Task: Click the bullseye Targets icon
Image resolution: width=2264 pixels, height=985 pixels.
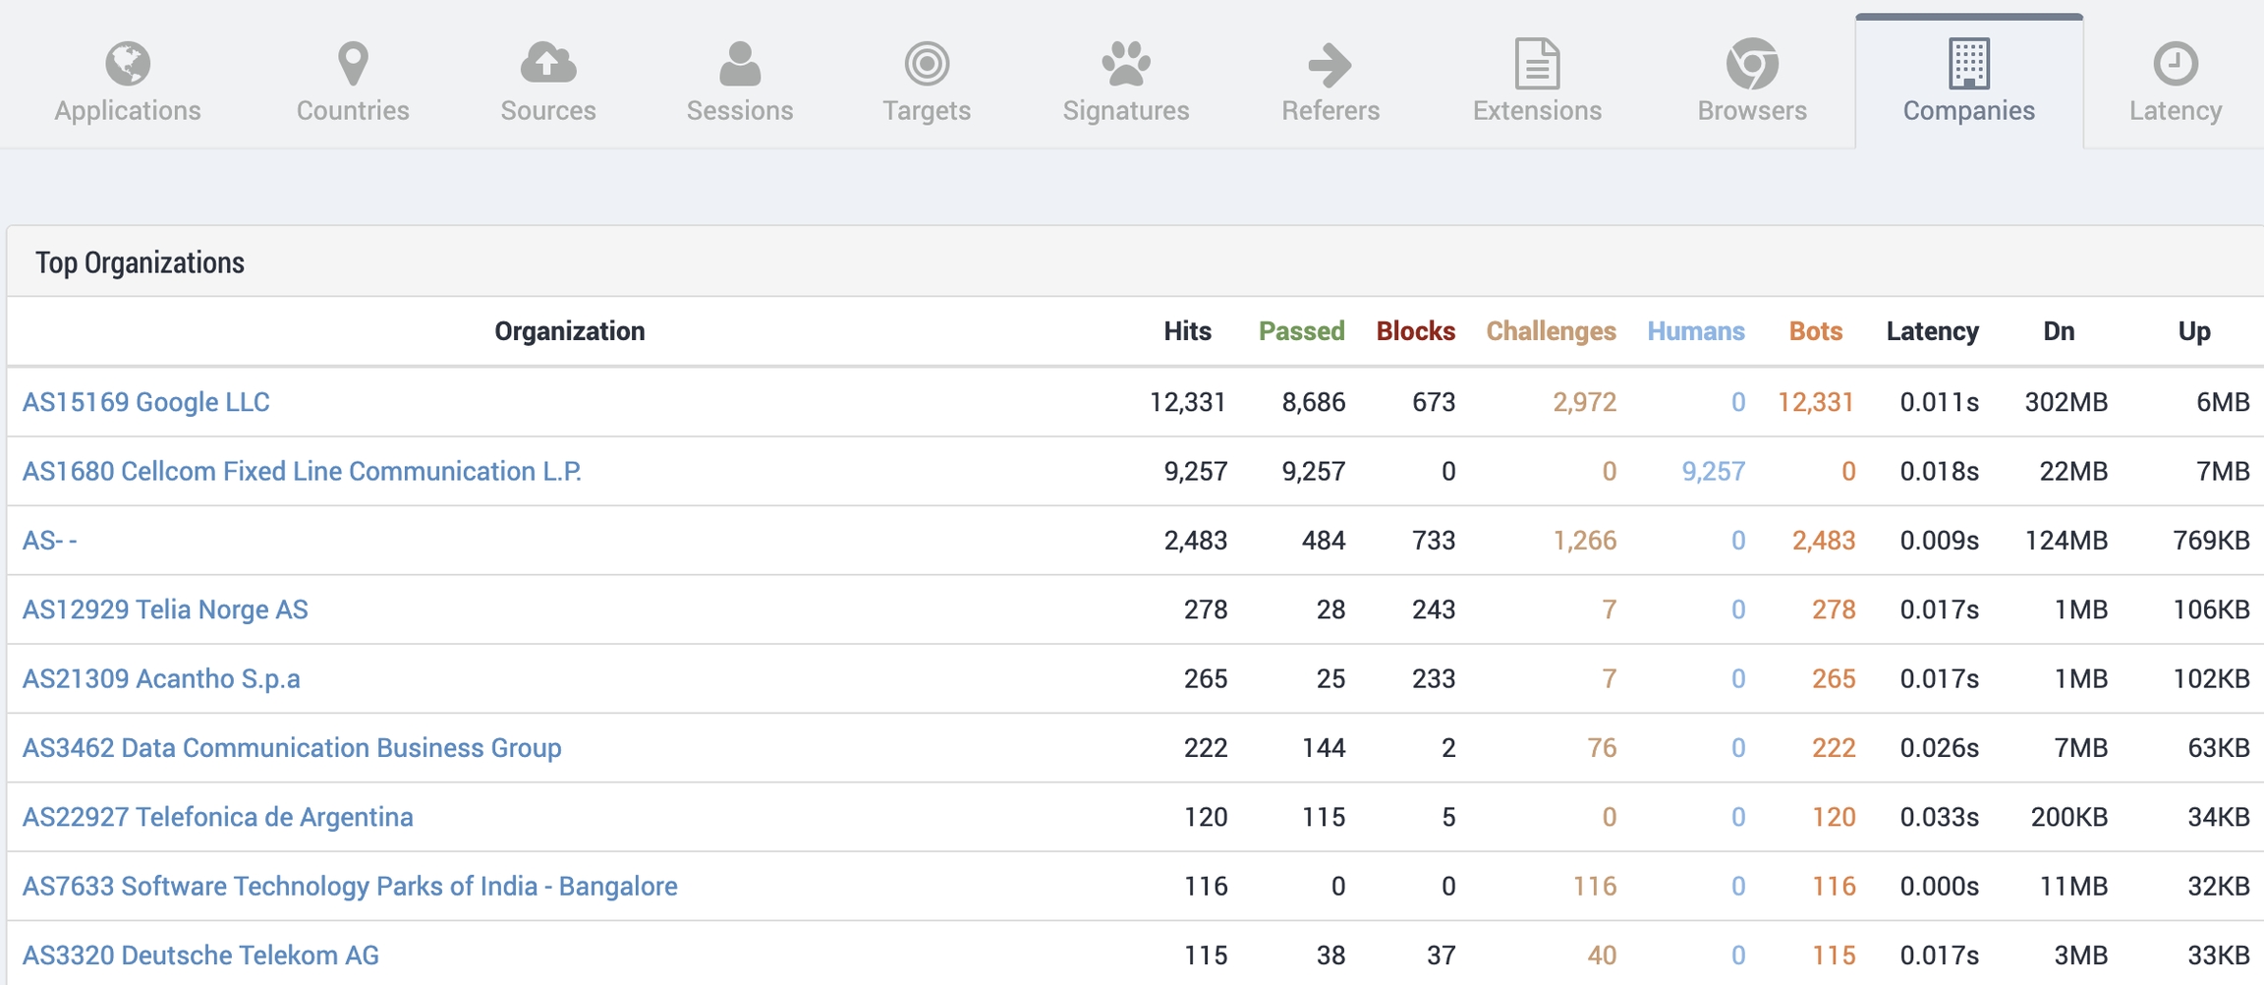Action: pyautogui.click(x=927, y=64)
